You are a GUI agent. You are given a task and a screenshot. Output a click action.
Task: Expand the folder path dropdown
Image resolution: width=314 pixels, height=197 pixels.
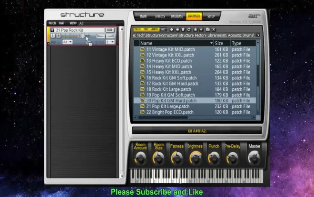point(258,35)
